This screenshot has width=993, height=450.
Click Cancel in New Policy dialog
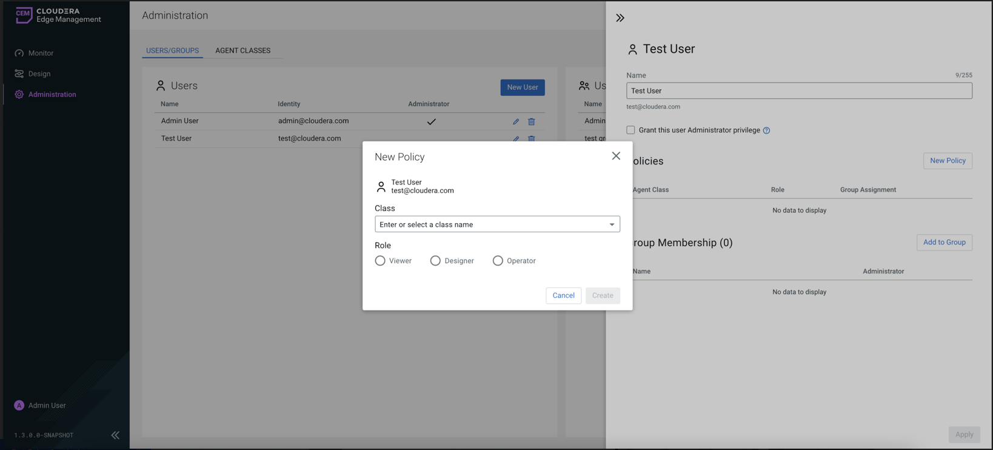coord(563,295)
